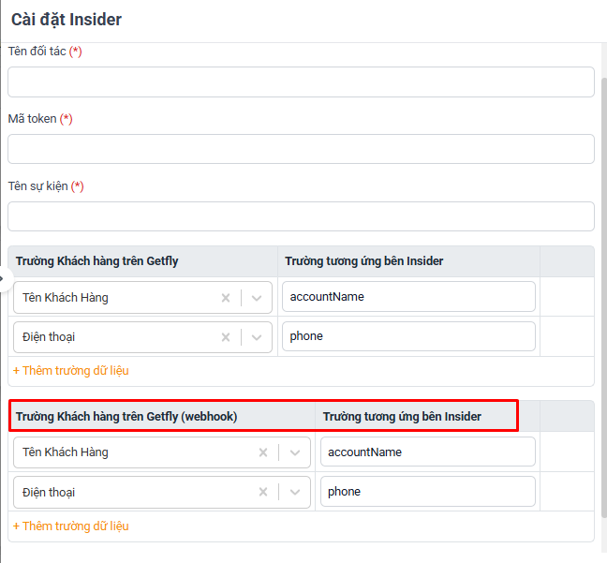Edit accountName field in webhook table
Screen dimensions: 607x563
click(428, 452)
